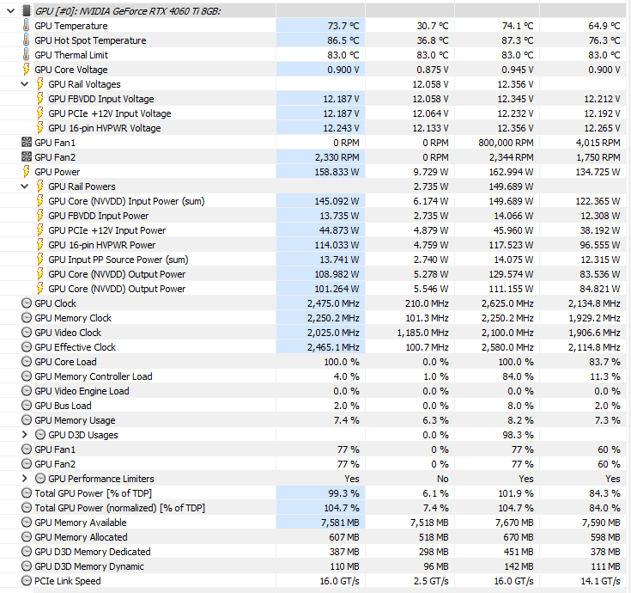The image size is (631, 593).
Task: Click the GPU Clock gauge icon
Action: click(x=26, y=303)
